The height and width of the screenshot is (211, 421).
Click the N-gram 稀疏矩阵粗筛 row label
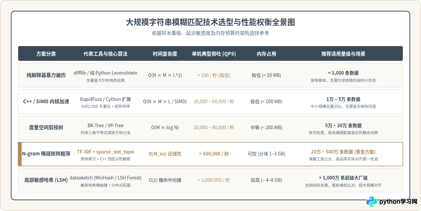tap(46, 154)
